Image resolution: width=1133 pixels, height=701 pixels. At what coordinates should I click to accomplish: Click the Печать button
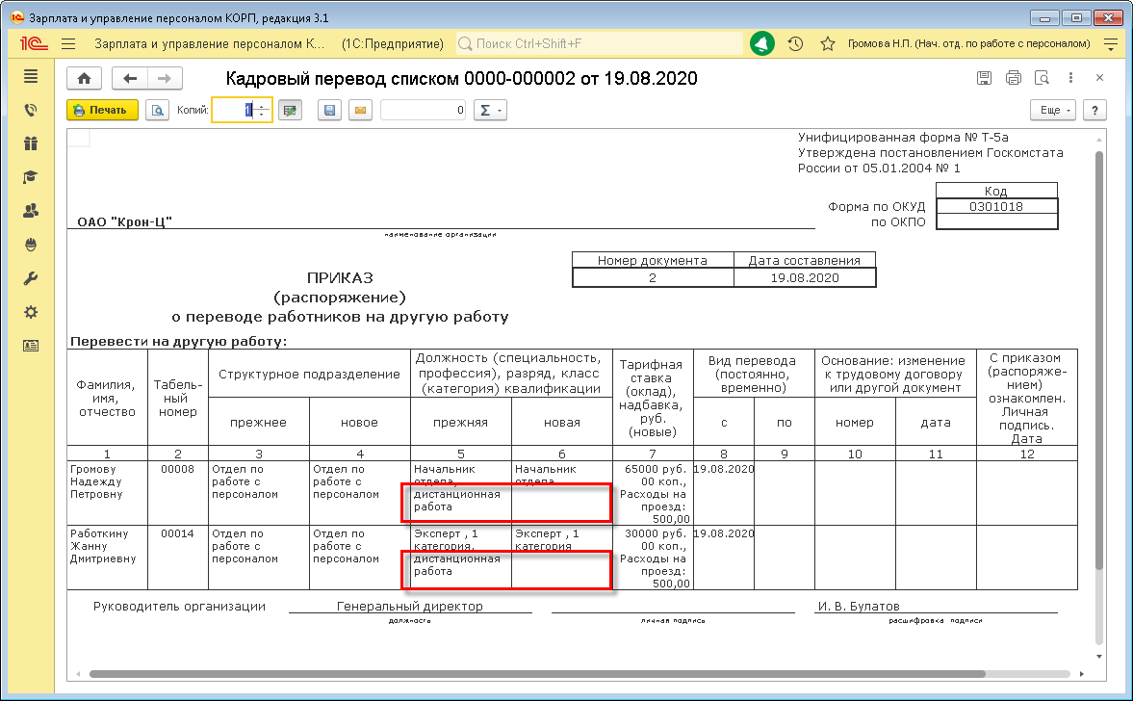pyautogui.click(x=103, y=111)
